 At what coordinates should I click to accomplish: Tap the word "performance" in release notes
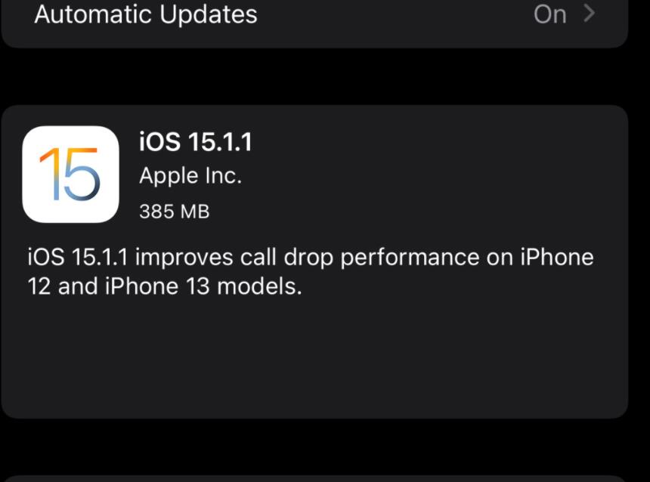[410, 258]
